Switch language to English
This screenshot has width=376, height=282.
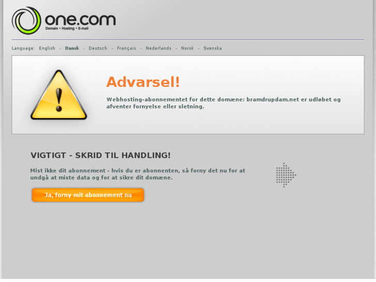coord(47,48)
